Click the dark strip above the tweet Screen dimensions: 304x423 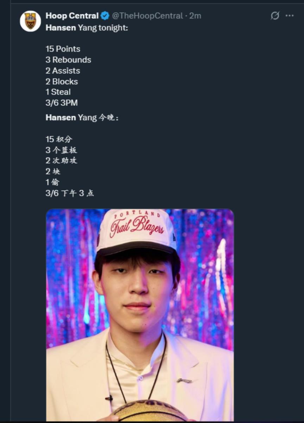152,2
